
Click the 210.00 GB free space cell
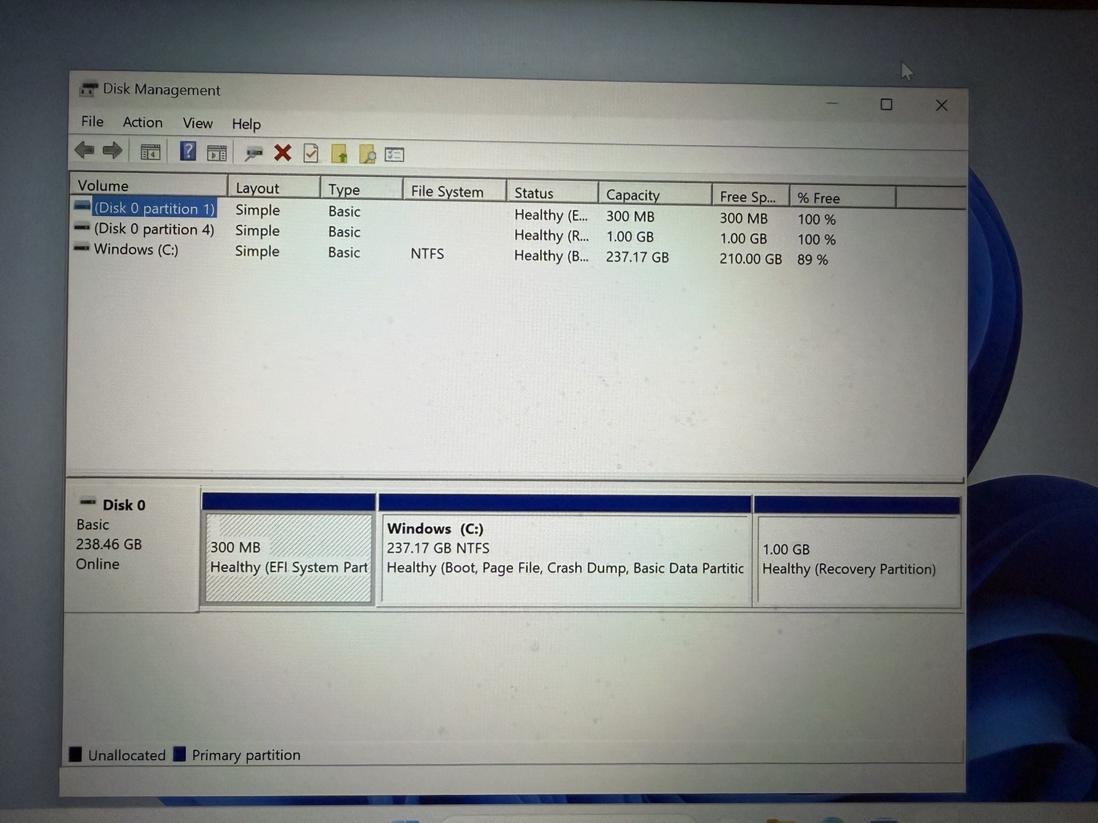click(x=751, y=259)
